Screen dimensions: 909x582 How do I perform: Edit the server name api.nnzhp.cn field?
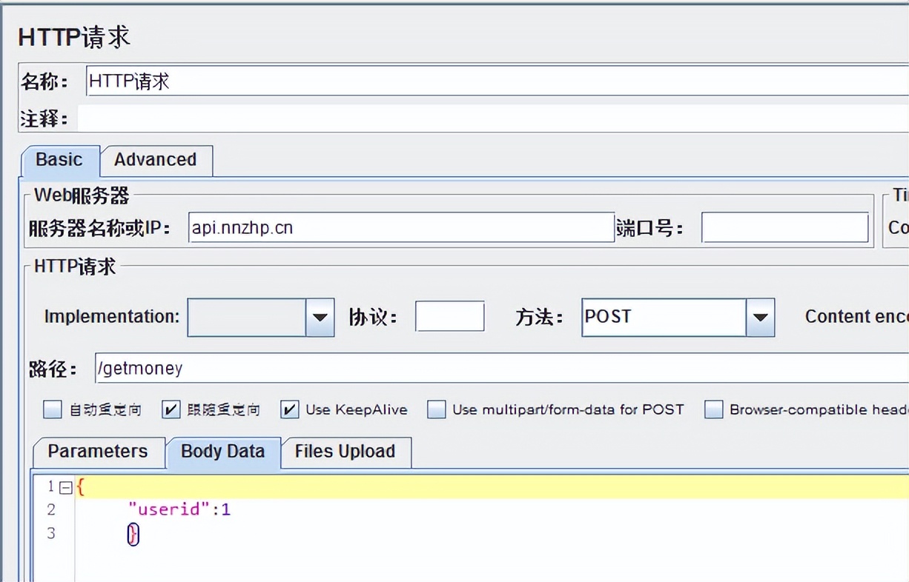tap(400, 227)
